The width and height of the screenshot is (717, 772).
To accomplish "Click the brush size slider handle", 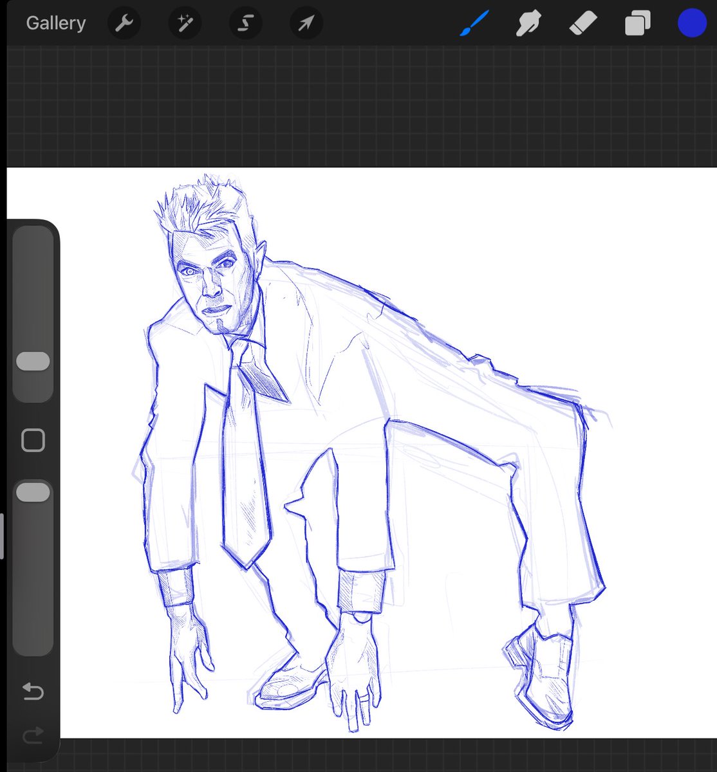I will 33,361.
